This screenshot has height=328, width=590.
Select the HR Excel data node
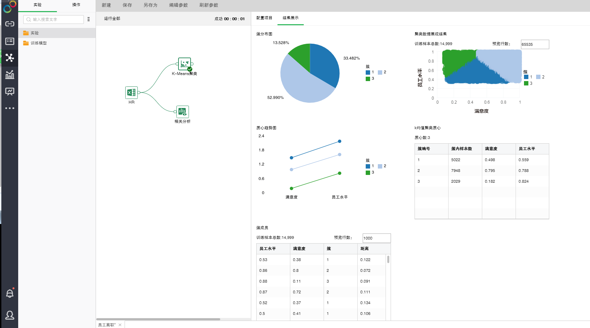[131, 93]
